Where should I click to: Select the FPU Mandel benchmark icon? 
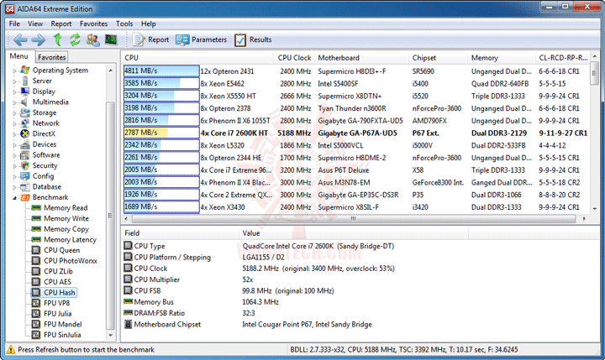click(x=36, y=324)
